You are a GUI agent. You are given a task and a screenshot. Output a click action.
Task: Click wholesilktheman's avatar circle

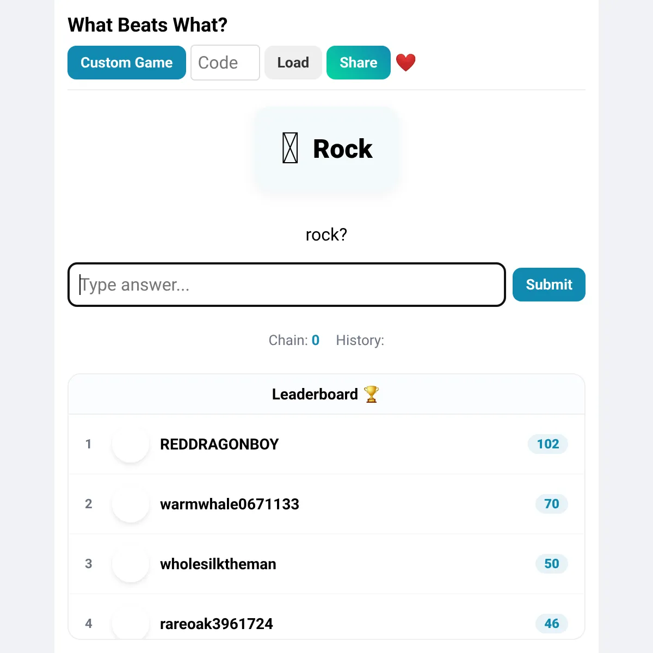(131, 564)
